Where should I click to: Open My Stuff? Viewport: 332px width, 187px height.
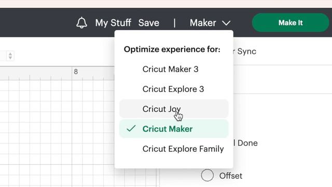click(x=113, y=23)
